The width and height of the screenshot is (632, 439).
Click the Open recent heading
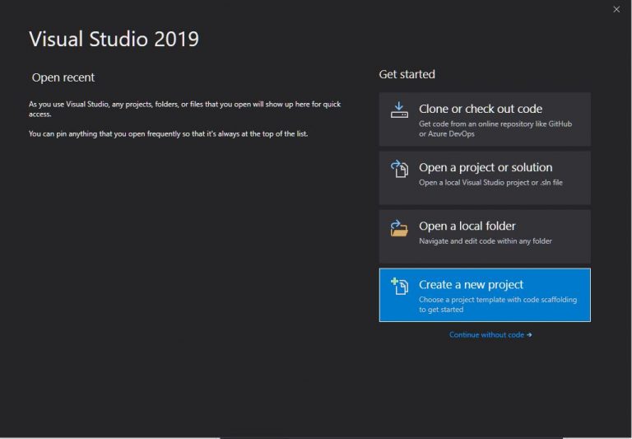coord(63,77)
